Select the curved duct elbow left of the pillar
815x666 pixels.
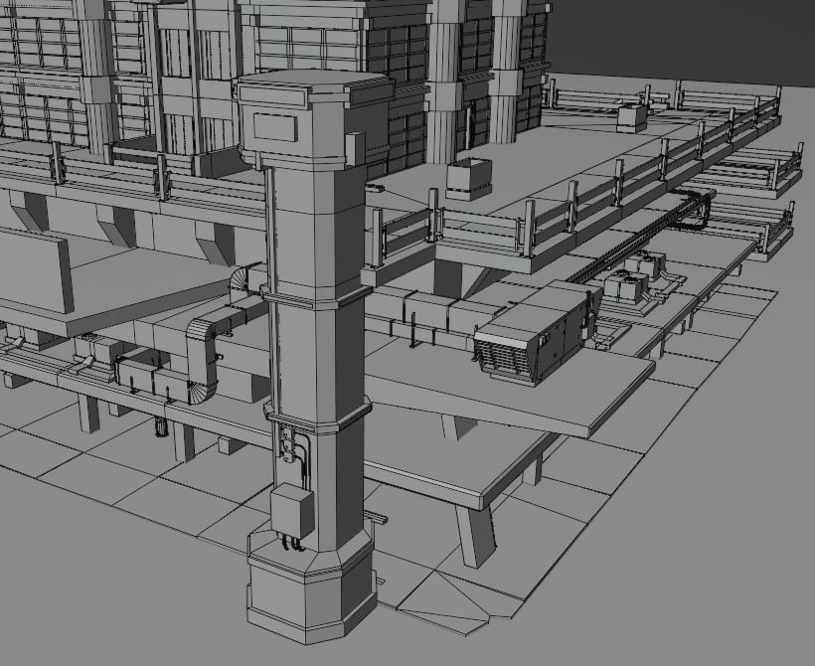pyautogui.click(x=203, y=360)
